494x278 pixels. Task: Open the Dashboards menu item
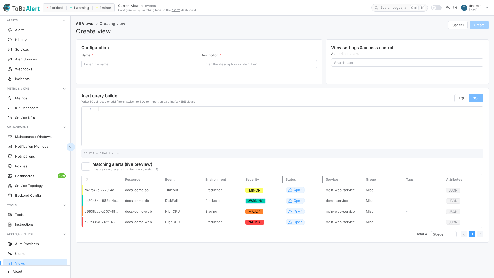pyautogui.click(x=35, y=176)
